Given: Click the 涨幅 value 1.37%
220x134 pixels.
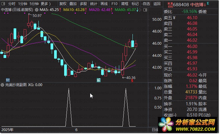Looking at the screenshot, I should tap(192, 86).
